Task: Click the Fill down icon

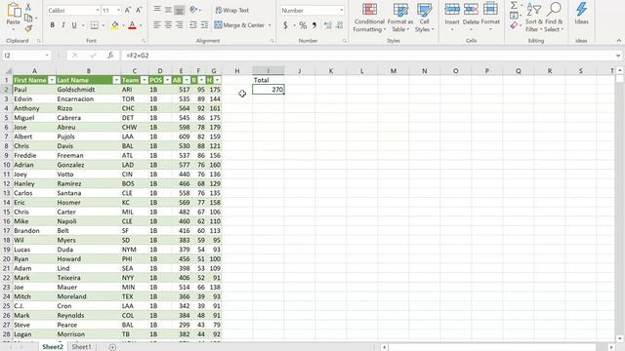Action: point(514,16)
